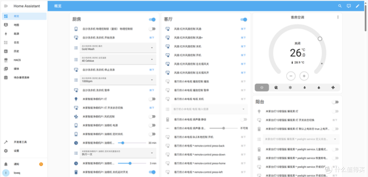This screenshot has height=177, width=368.
Task: Open the 执行一次 dropdown
Action: coord(118,153)
